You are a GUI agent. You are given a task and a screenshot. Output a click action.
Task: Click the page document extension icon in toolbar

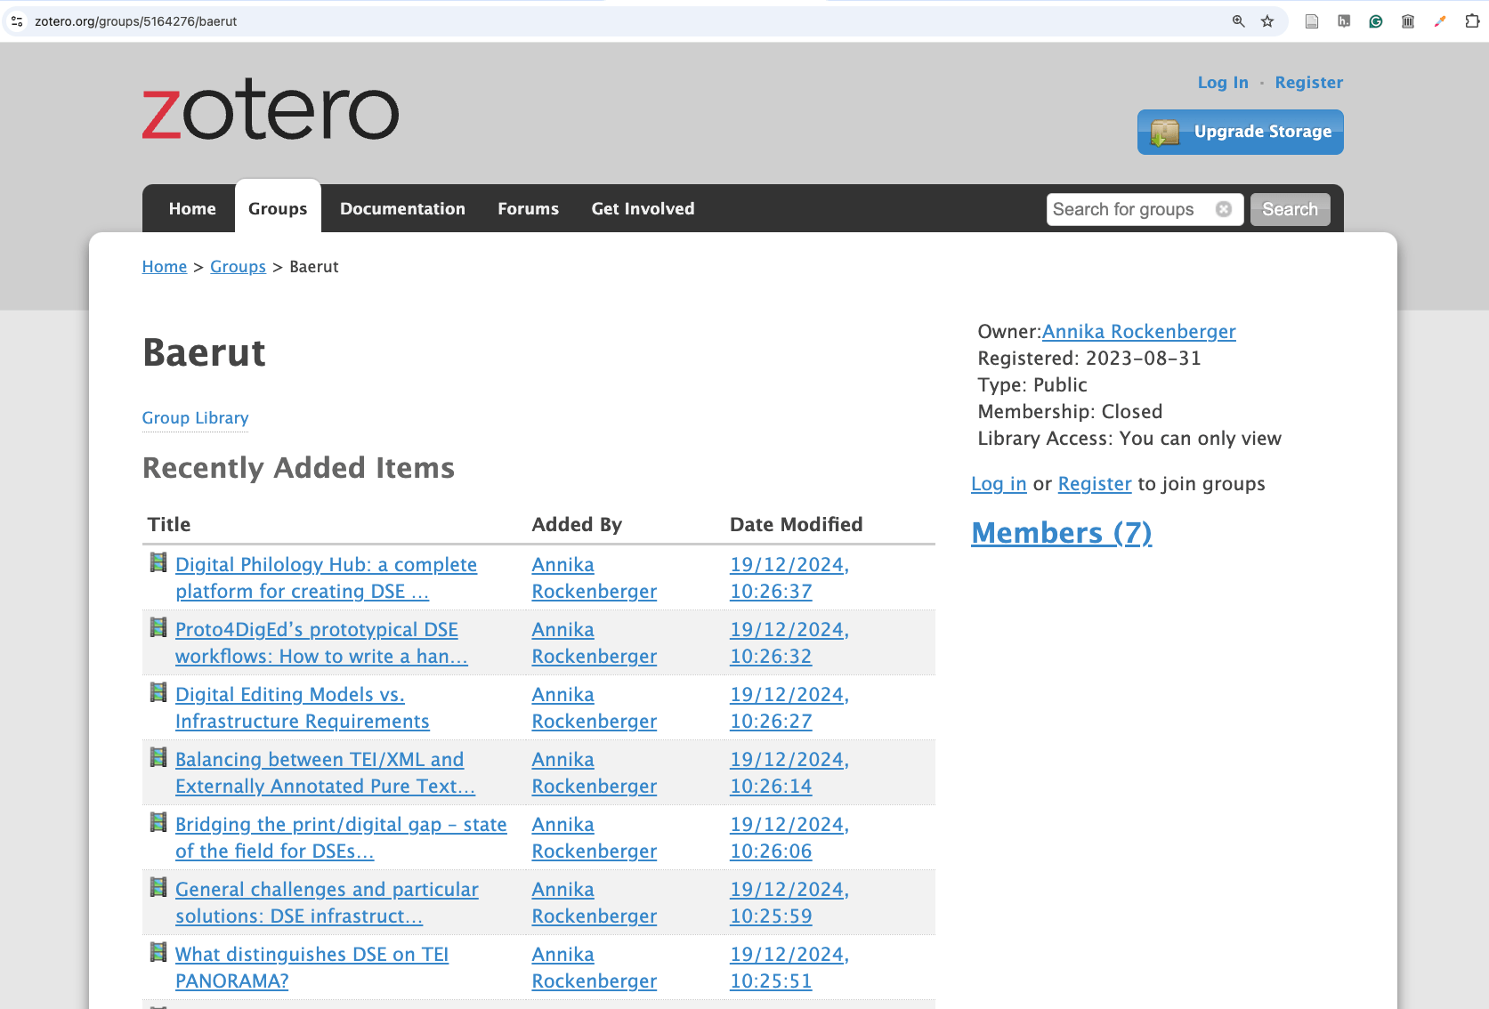(x=1312, y=21)
